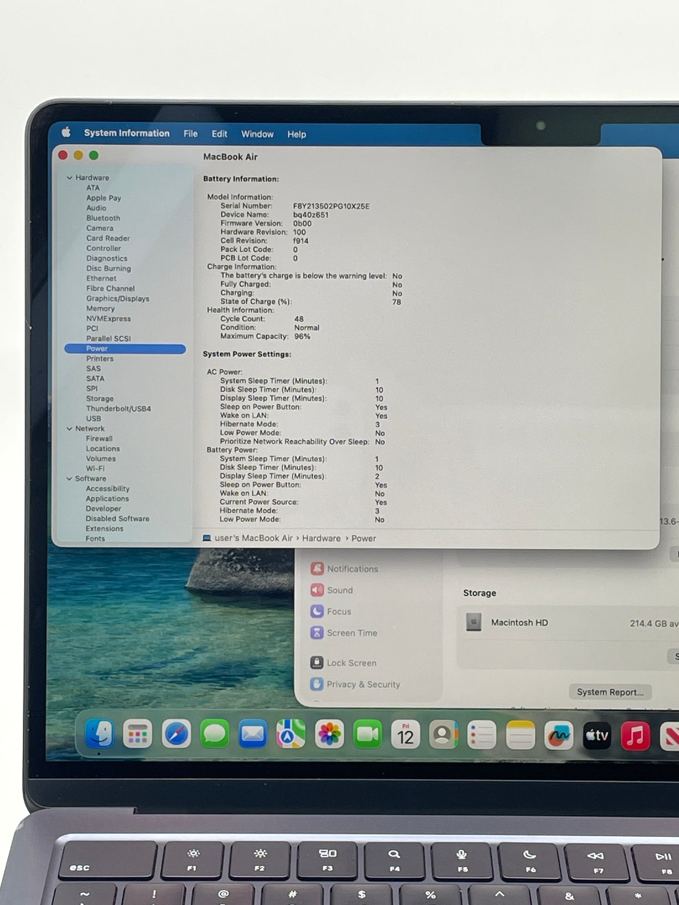Select Firewall under Network
This screenshot has height=905, width=679.
[x=99, y=439]
